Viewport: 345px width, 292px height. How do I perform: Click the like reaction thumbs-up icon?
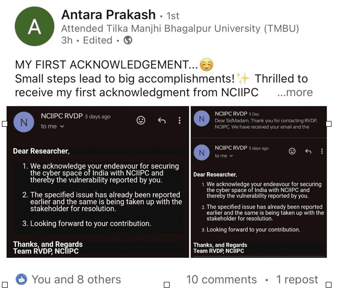tap(21, 279)
